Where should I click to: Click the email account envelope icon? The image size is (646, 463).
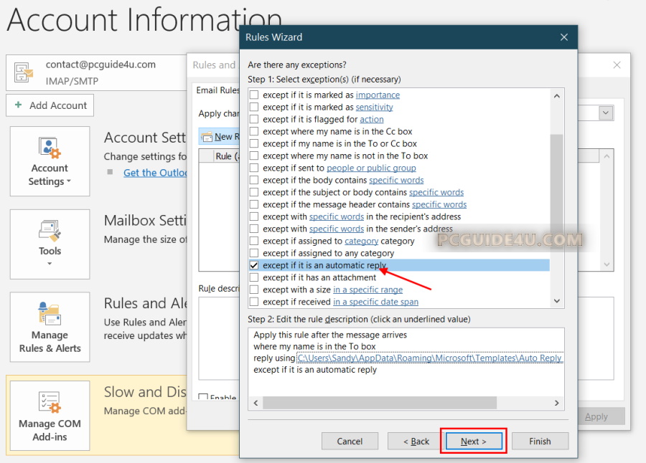pyautogui.click(x=23, y=72)
